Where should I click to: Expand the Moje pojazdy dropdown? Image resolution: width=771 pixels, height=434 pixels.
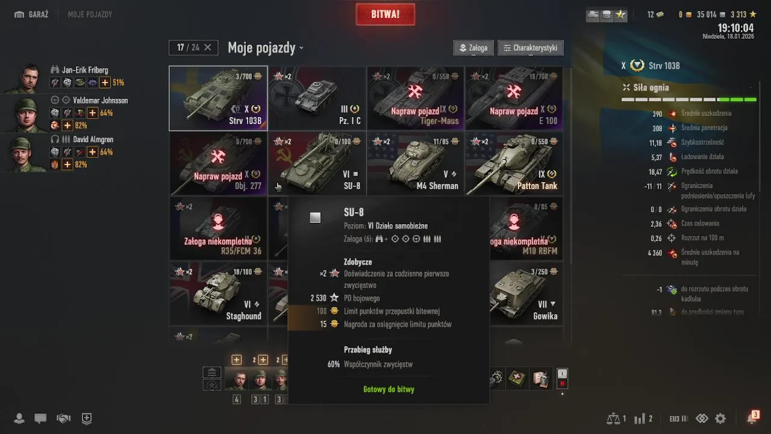pyautogui.click(x=266, y=48)
